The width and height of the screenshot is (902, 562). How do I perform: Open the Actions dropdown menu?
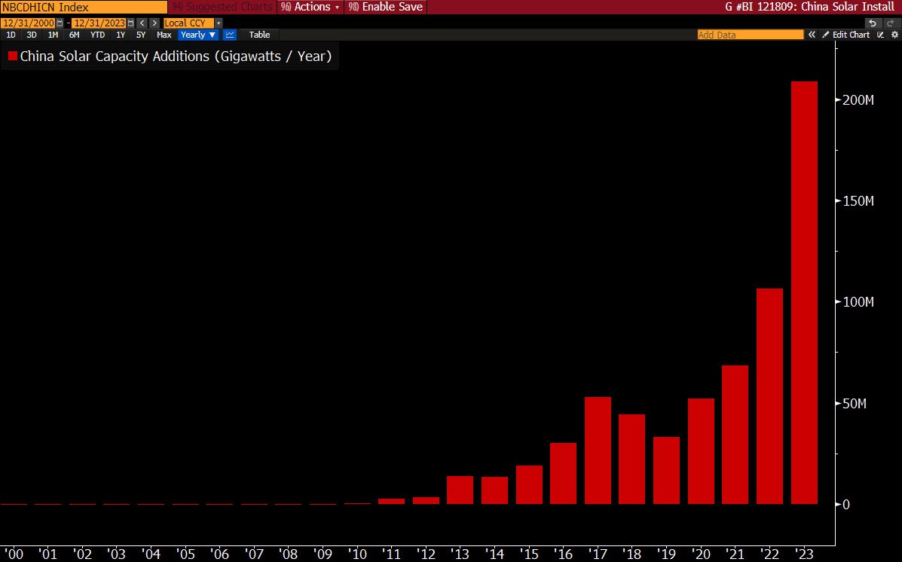pos(310,7)
